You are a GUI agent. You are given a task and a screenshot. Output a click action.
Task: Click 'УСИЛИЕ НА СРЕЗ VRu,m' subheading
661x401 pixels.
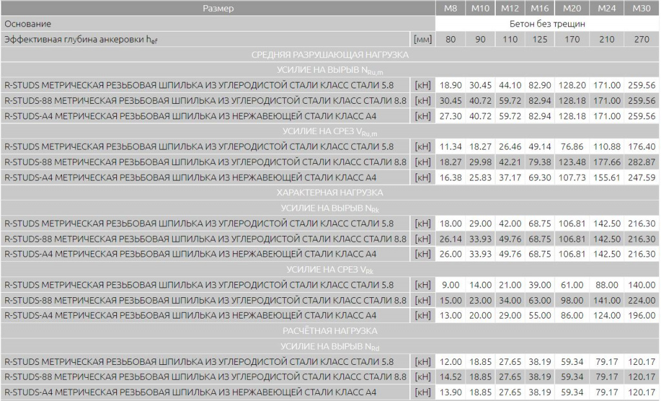(330, 132)
